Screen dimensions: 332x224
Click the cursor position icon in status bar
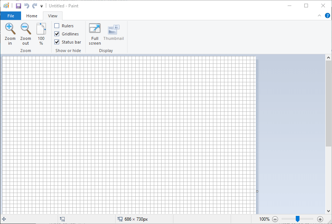point(4,219)
